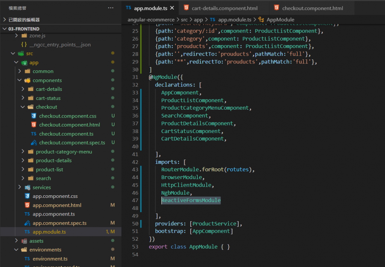Click the JSON braces icon for __ngcc_entry_points__.json
Viewport: 385px width, 267px height.
[x=24, y=45]
